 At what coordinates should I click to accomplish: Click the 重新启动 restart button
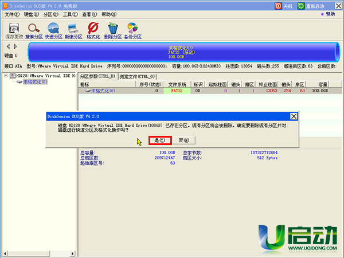pyautogui.click(x=311, y=6)
